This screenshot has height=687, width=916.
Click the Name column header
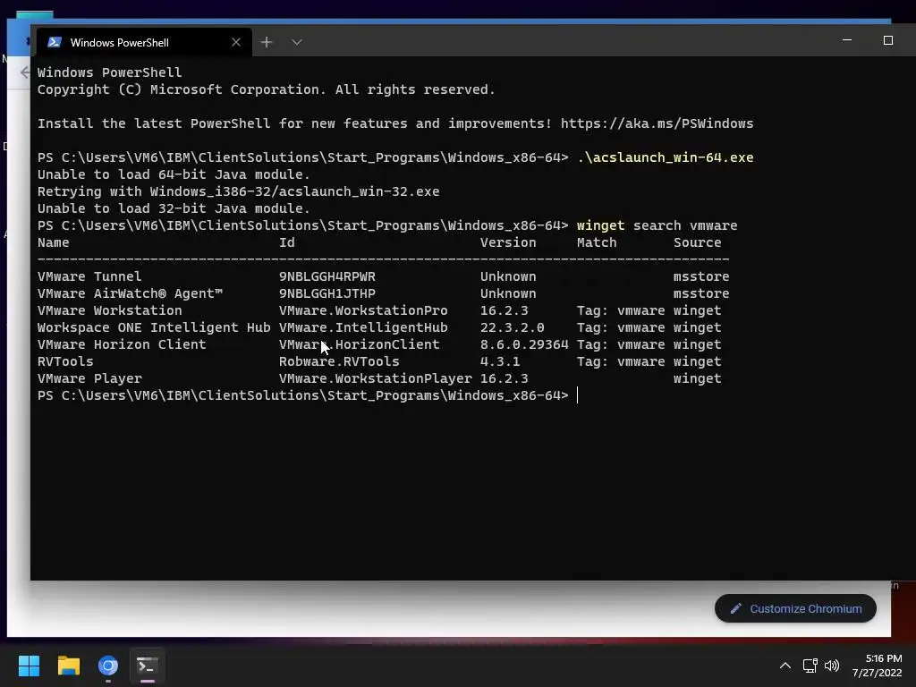click(x=53, y=242)
